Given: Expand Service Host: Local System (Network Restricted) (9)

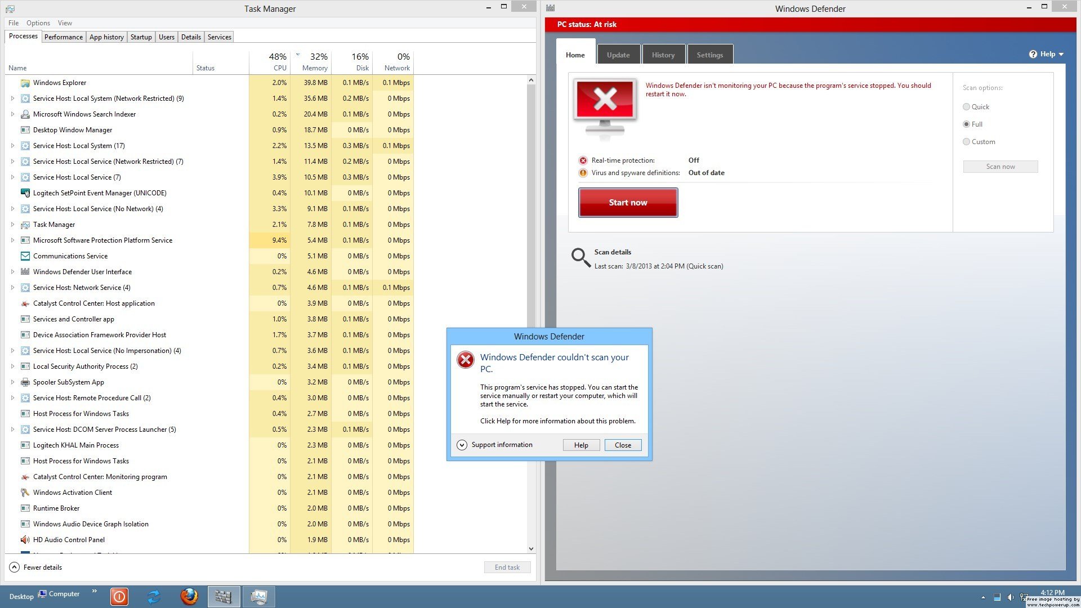Looking at the screenshot, I should [12, 99].
